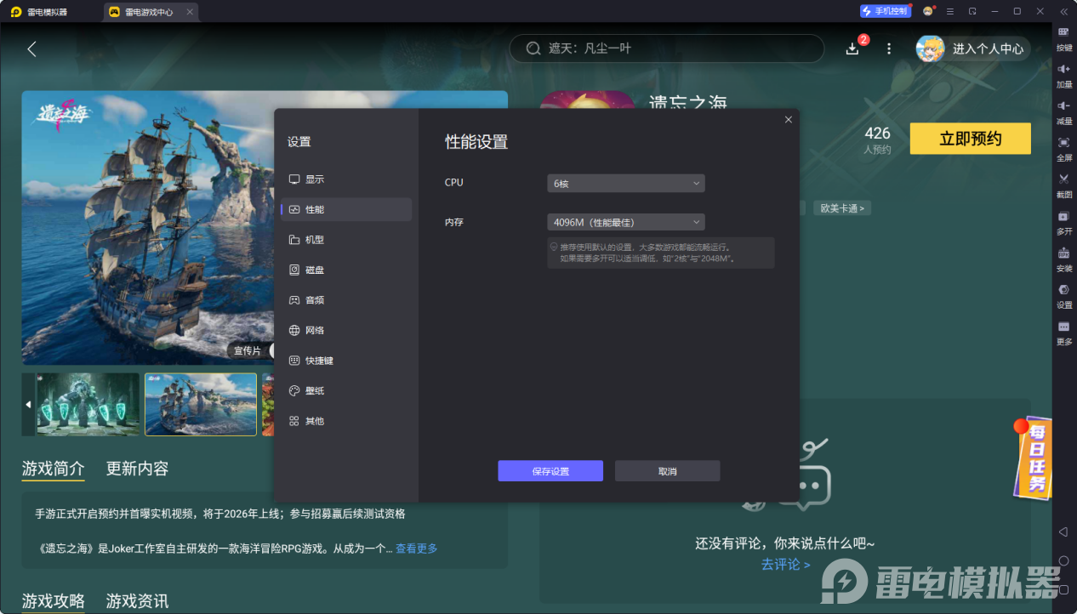1077x614 pixels.
Task: Toggle 全屏 fullscreen in the sidebar
Action: click(1063, 143)
